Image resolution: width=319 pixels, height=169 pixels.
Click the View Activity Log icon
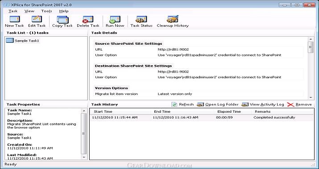pyautogui.click(x=245, y=105)
